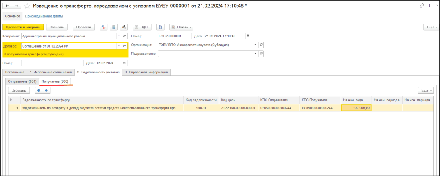The image size is (440, 176).
Task: Open the Договор field dropdown arrow
Action: [118, 46]
